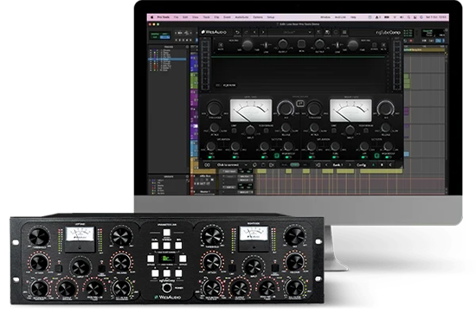Select the A comparison state in the bottom bar
The image size is (476, 320).
coord(373,164)
